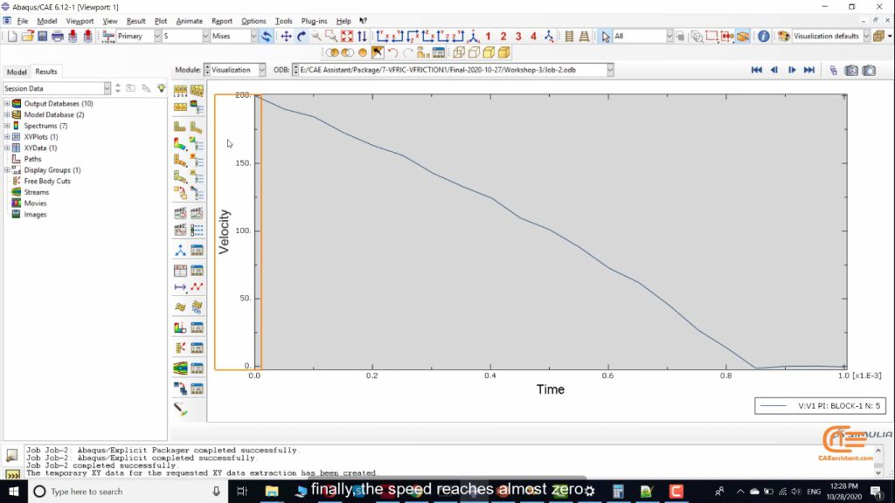
Task: Play the animation forward
Action: click(x=792, y=70)
